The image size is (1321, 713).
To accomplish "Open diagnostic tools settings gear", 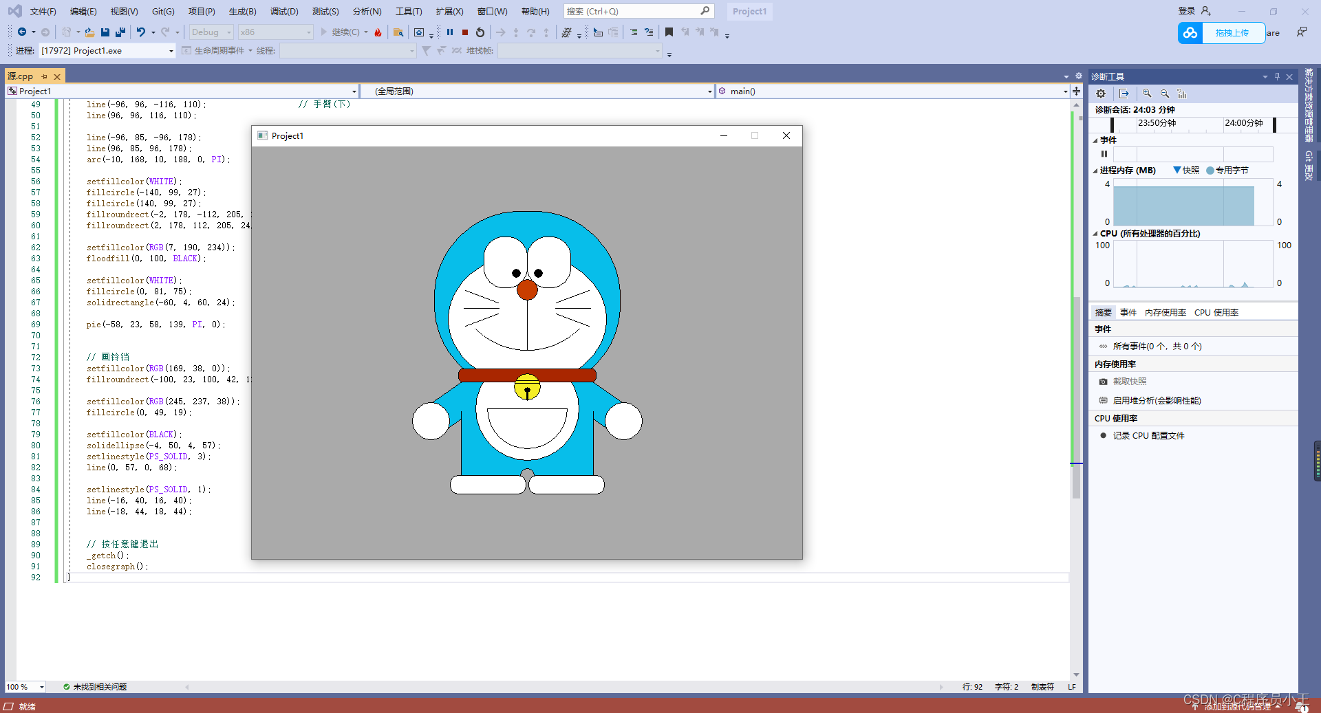I will (x=1101, y=94).
